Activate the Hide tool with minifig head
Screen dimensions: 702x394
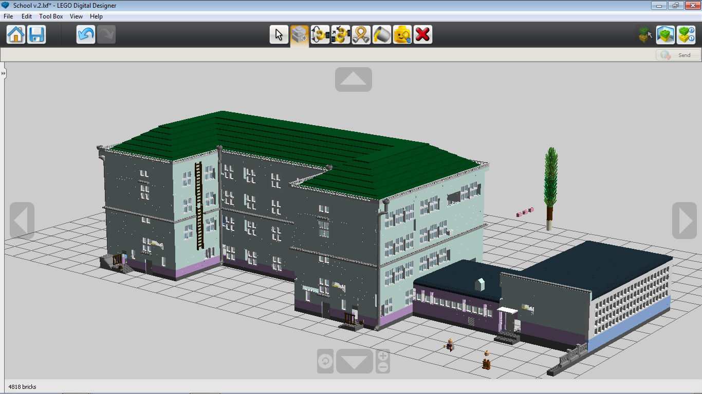[x=402, y=35]
